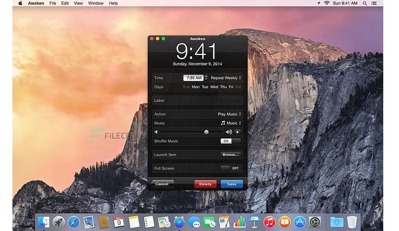Expand the Play Music action dropdown
The image size is (399, 231).
(229, 114)
